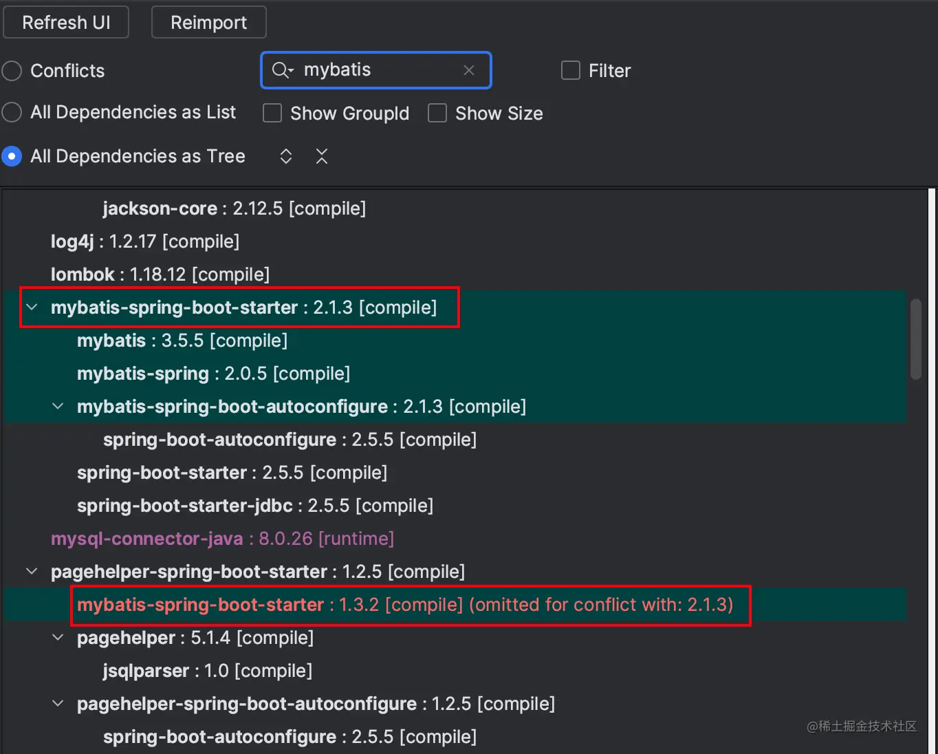Collapse mybatis-spring-boot-autoconfigure 2.1.3 node
This screenshot has width=938, height=754.
[x=58, y=406]
